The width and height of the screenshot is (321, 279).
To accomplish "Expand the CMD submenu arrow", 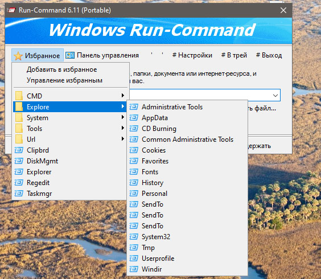I will 122,96.
